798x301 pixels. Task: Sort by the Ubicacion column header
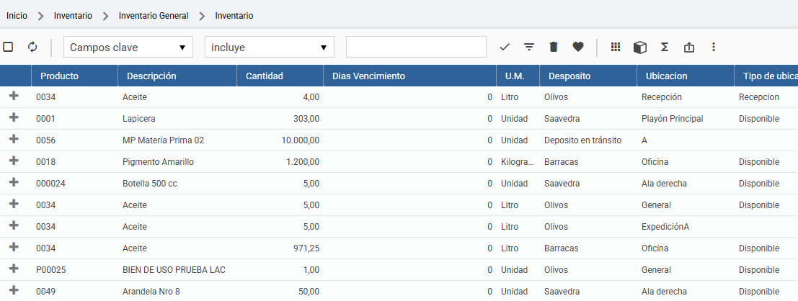click(686, 76)
